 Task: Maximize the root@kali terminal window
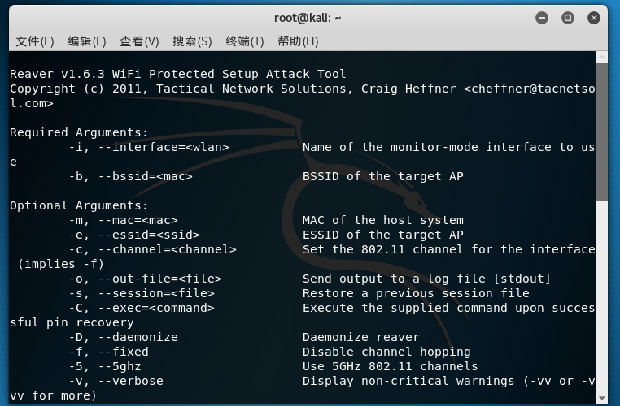pos(568,17)
